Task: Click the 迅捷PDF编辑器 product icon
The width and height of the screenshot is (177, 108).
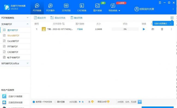Action: point(4,96)
